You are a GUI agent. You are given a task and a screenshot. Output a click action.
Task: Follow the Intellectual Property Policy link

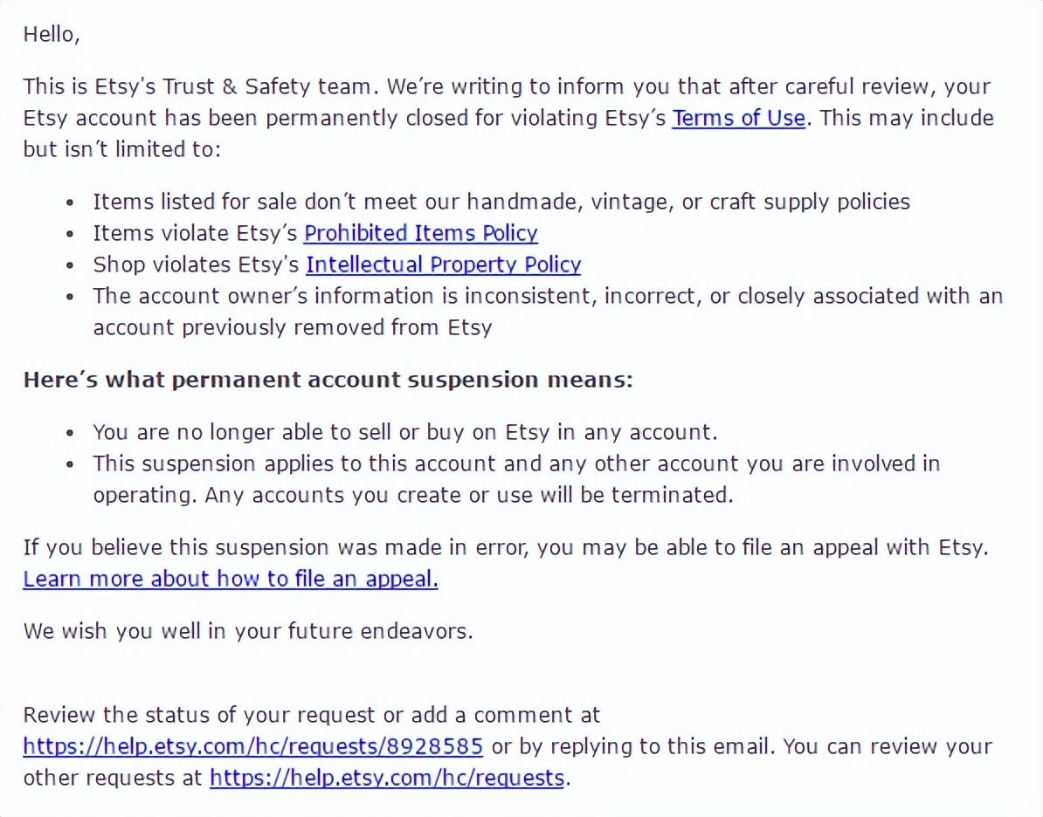tap(443, 264)
